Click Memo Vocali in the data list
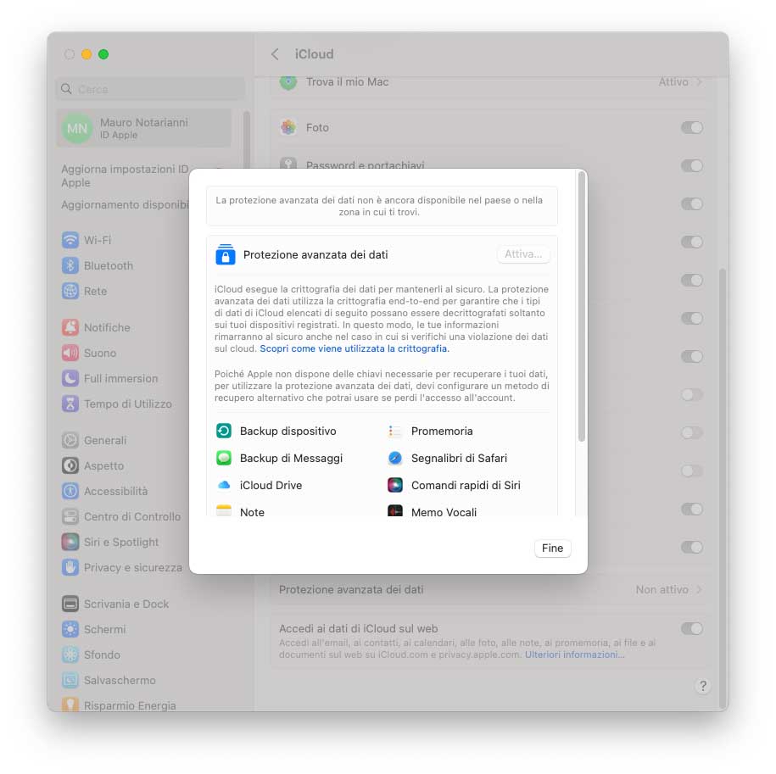This screenshot has height=774, width=776. point(444,512)
